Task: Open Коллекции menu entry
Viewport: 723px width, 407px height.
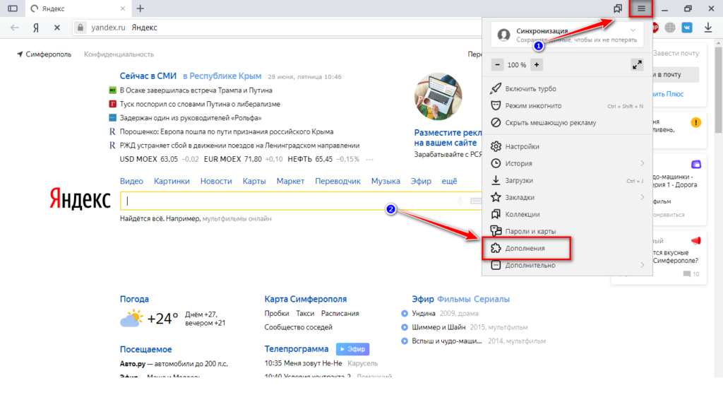Action: 567,214
